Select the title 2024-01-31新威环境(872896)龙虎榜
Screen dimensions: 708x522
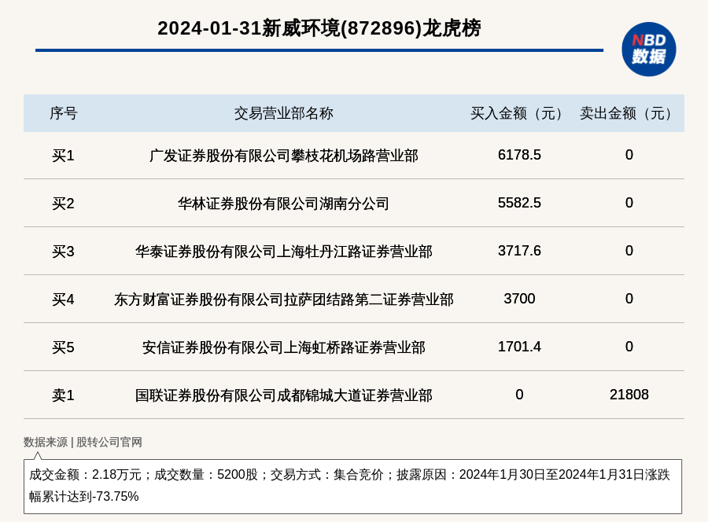[319, 28]
